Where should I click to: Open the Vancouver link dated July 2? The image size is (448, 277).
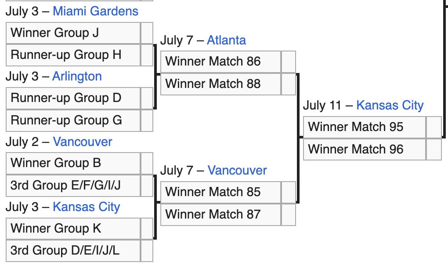tap(82, 142)
